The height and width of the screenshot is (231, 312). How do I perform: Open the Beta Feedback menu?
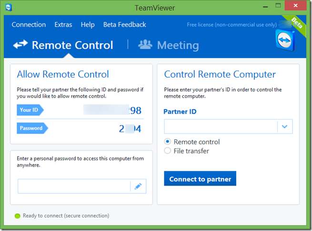pyautogui.click(x=124, y=25)
